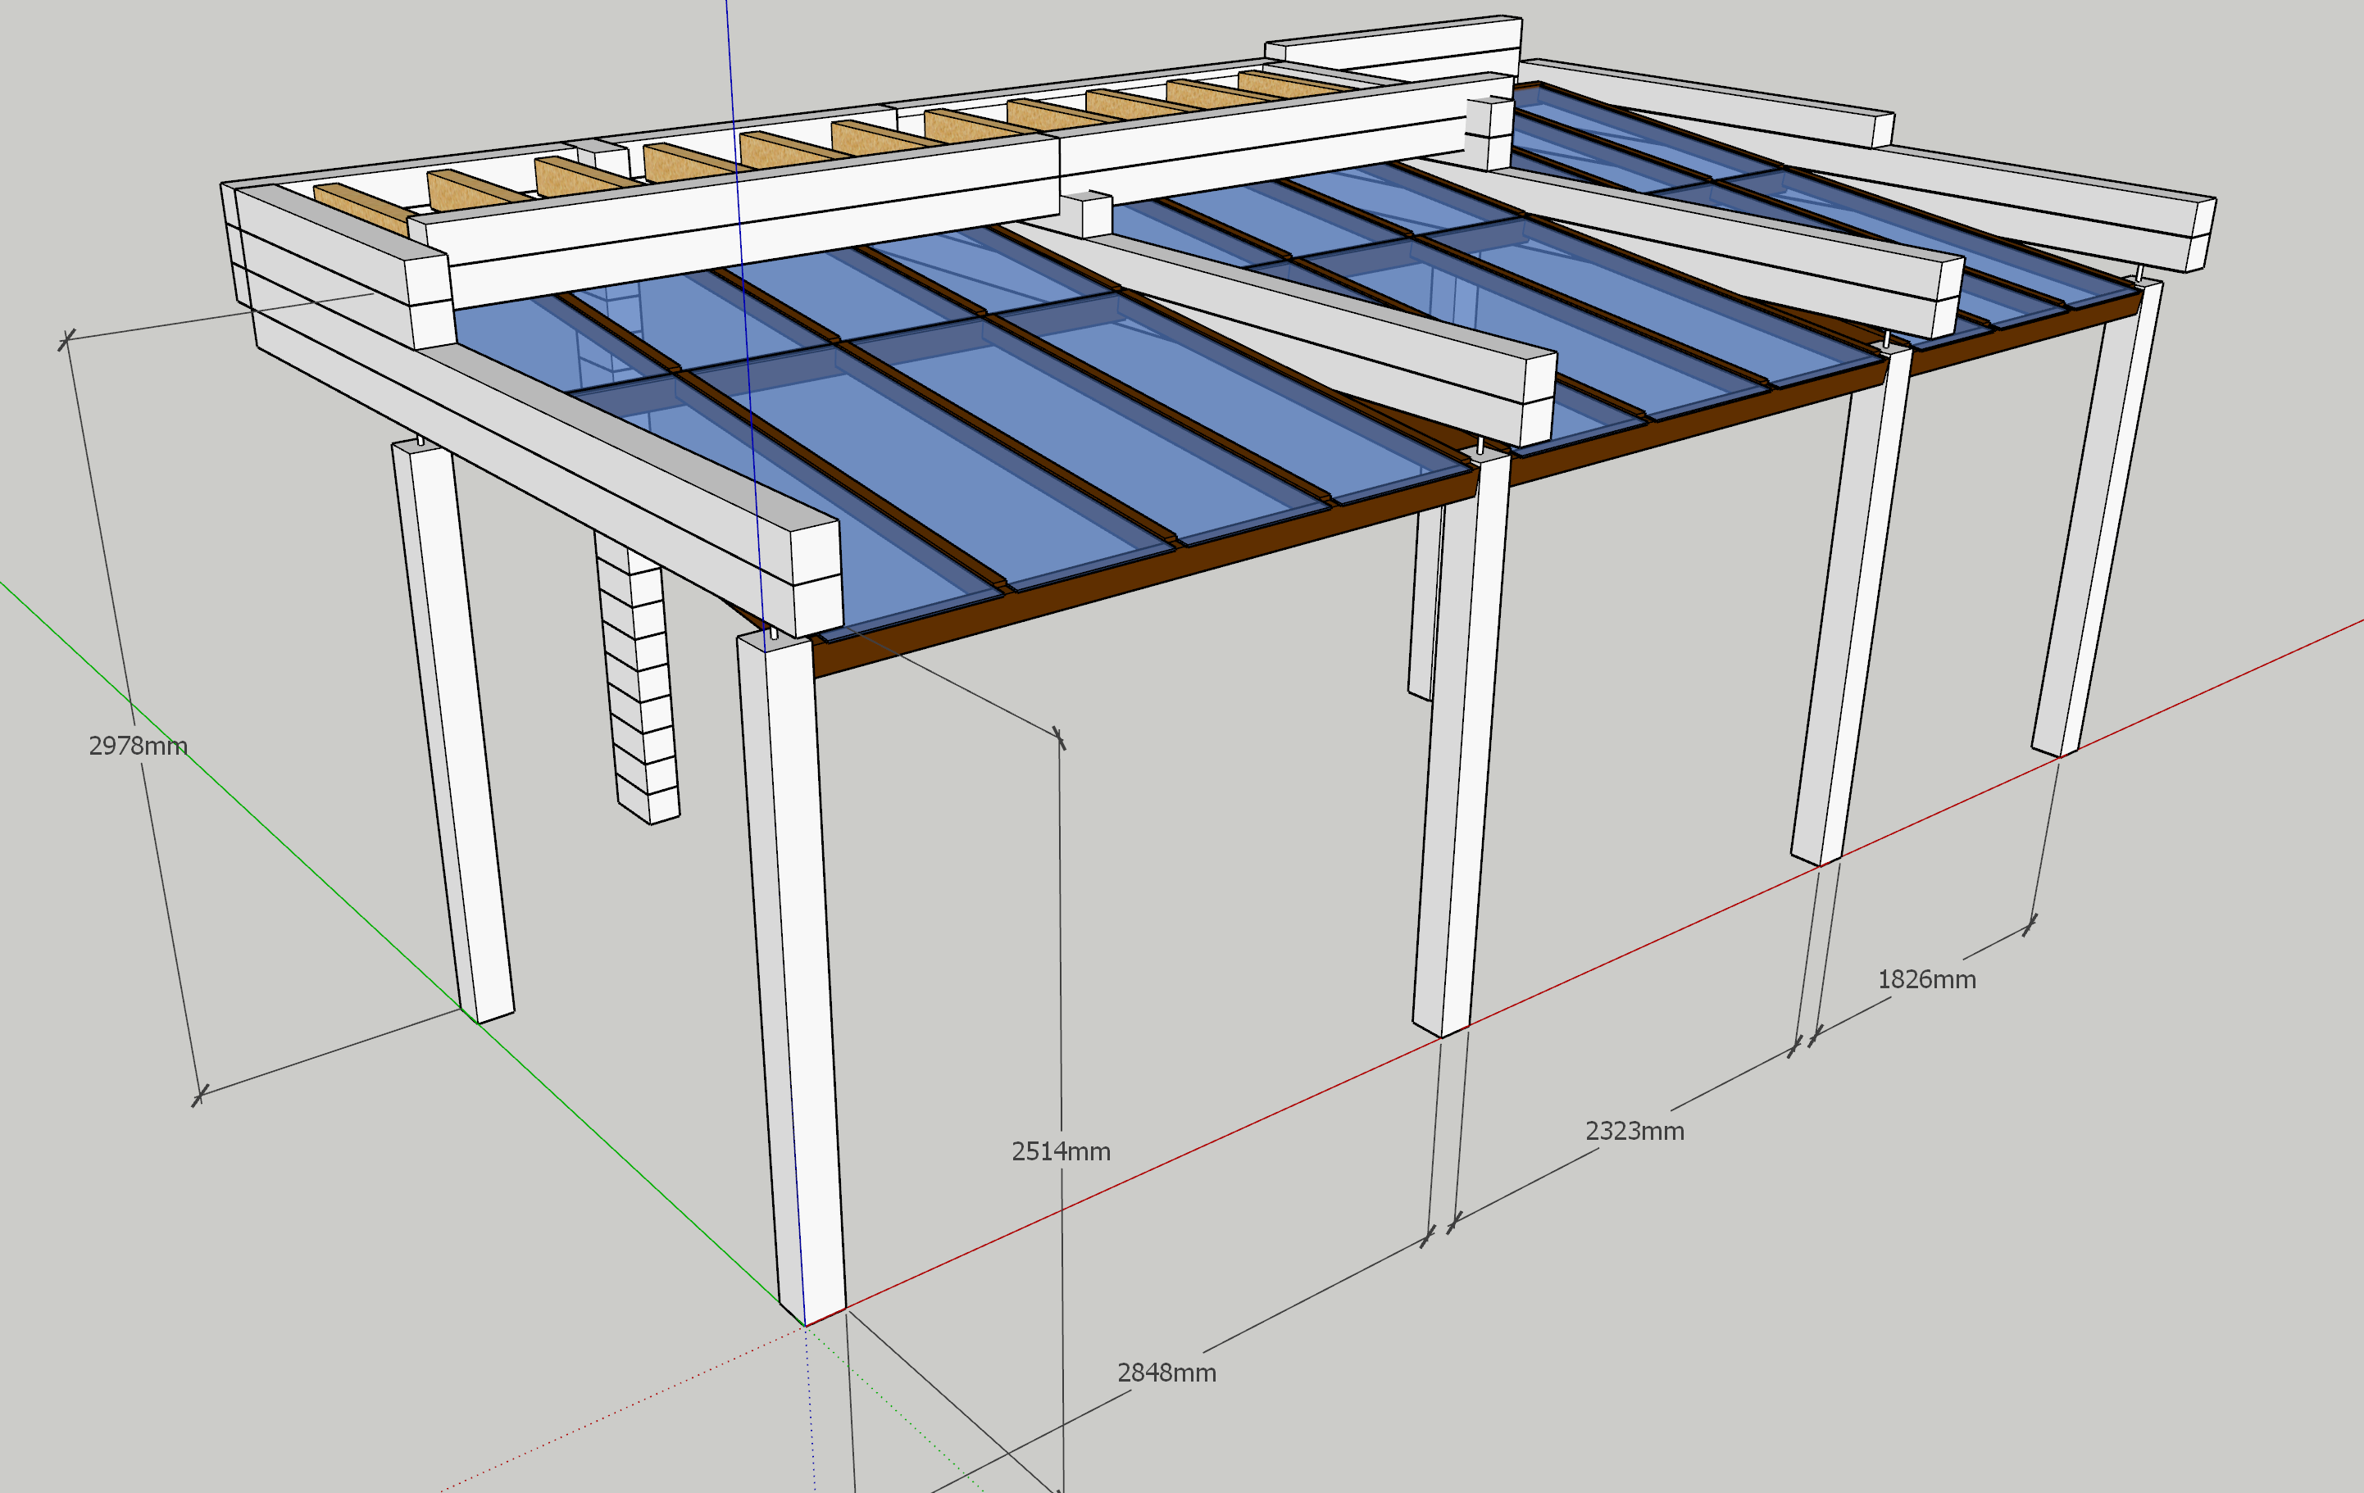This screenshot has width=2364, height=1493.
Task: Click the 2848mm dimension label
Action: 1166,1373
